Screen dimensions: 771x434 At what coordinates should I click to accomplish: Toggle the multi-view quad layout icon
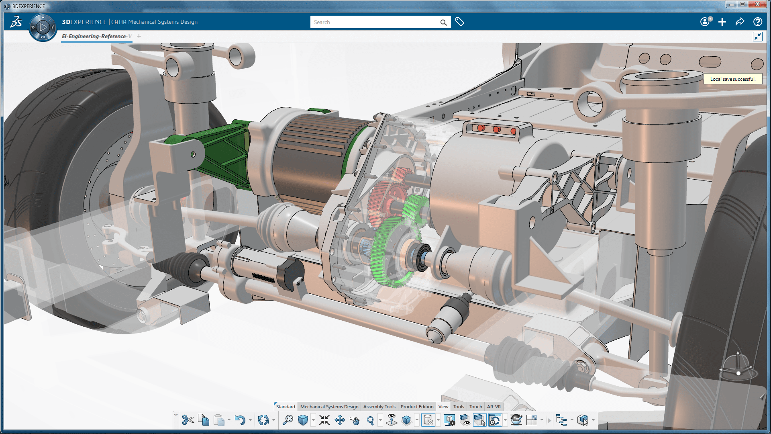click(x=532, y=420)
